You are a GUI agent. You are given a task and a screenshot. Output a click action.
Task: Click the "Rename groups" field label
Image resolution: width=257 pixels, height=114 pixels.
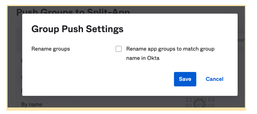tap(51, 49)
